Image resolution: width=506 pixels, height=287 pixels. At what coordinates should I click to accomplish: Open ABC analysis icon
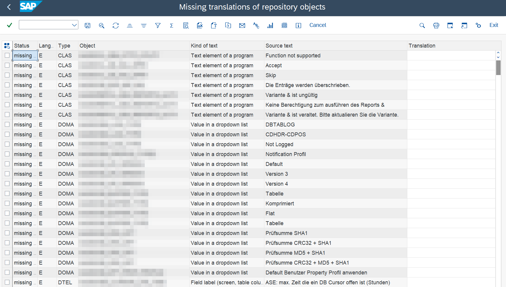(256, 25)
